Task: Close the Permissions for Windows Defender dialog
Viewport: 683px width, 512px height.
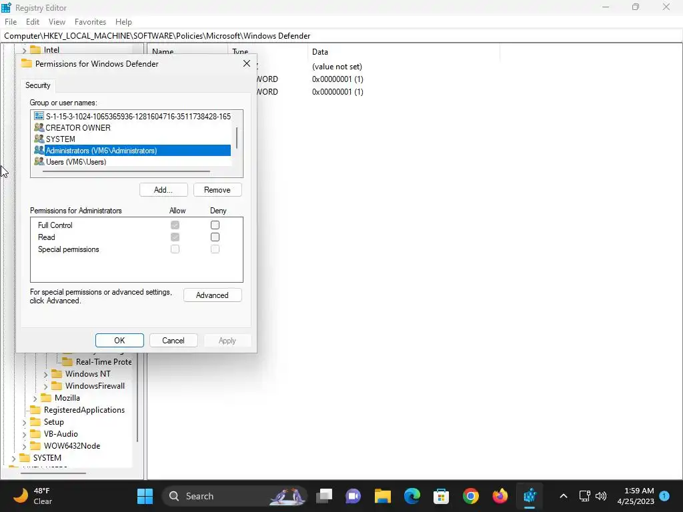Action: click(x=247, y=63)
